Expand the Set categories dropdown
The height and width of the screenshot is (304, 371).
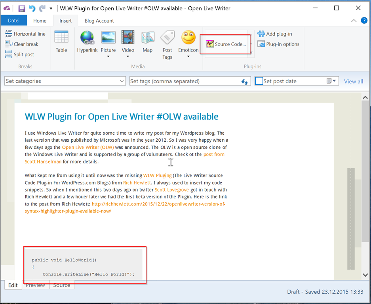tap(122, 81)
